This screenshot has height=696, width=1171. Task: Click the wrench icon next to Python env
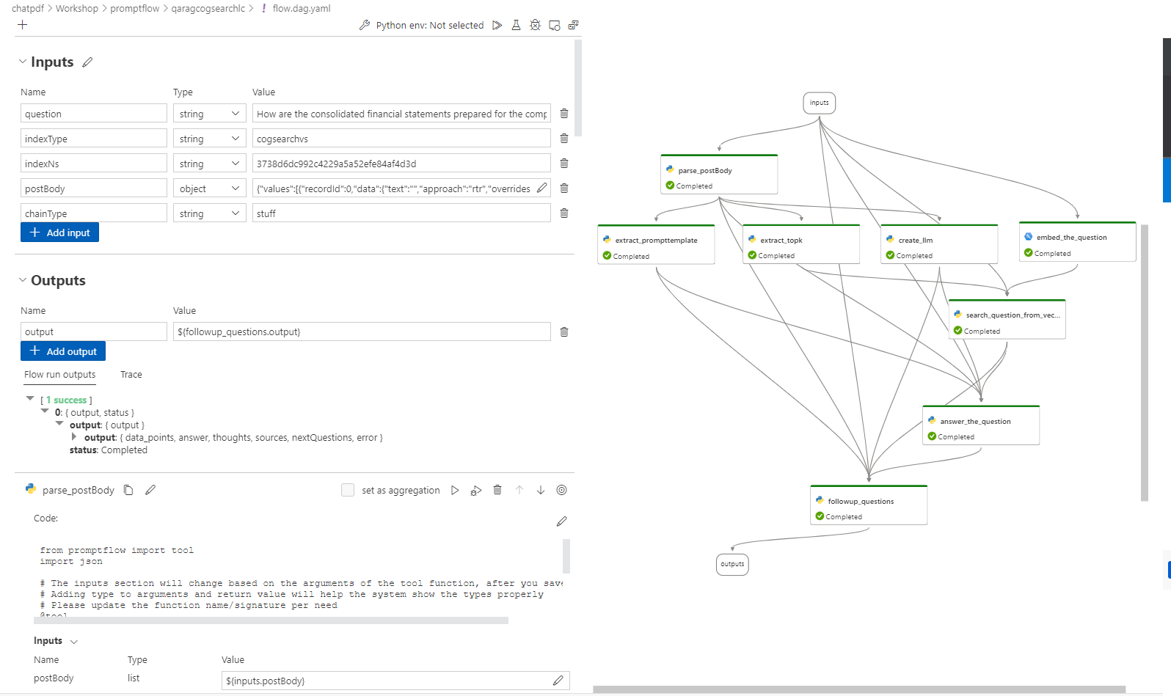(x=365, y=25)
